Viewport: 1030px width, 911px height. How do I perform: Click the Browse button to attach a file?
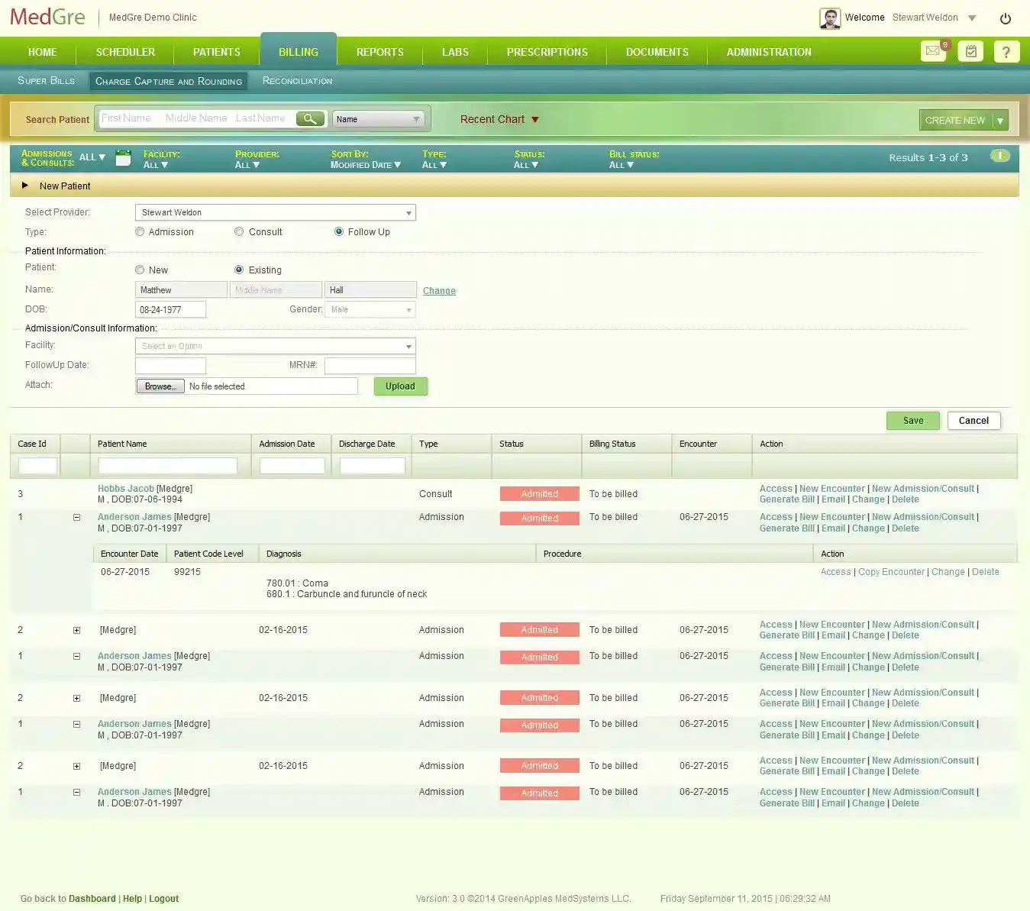pyautogui.click(x=160, y=386)
